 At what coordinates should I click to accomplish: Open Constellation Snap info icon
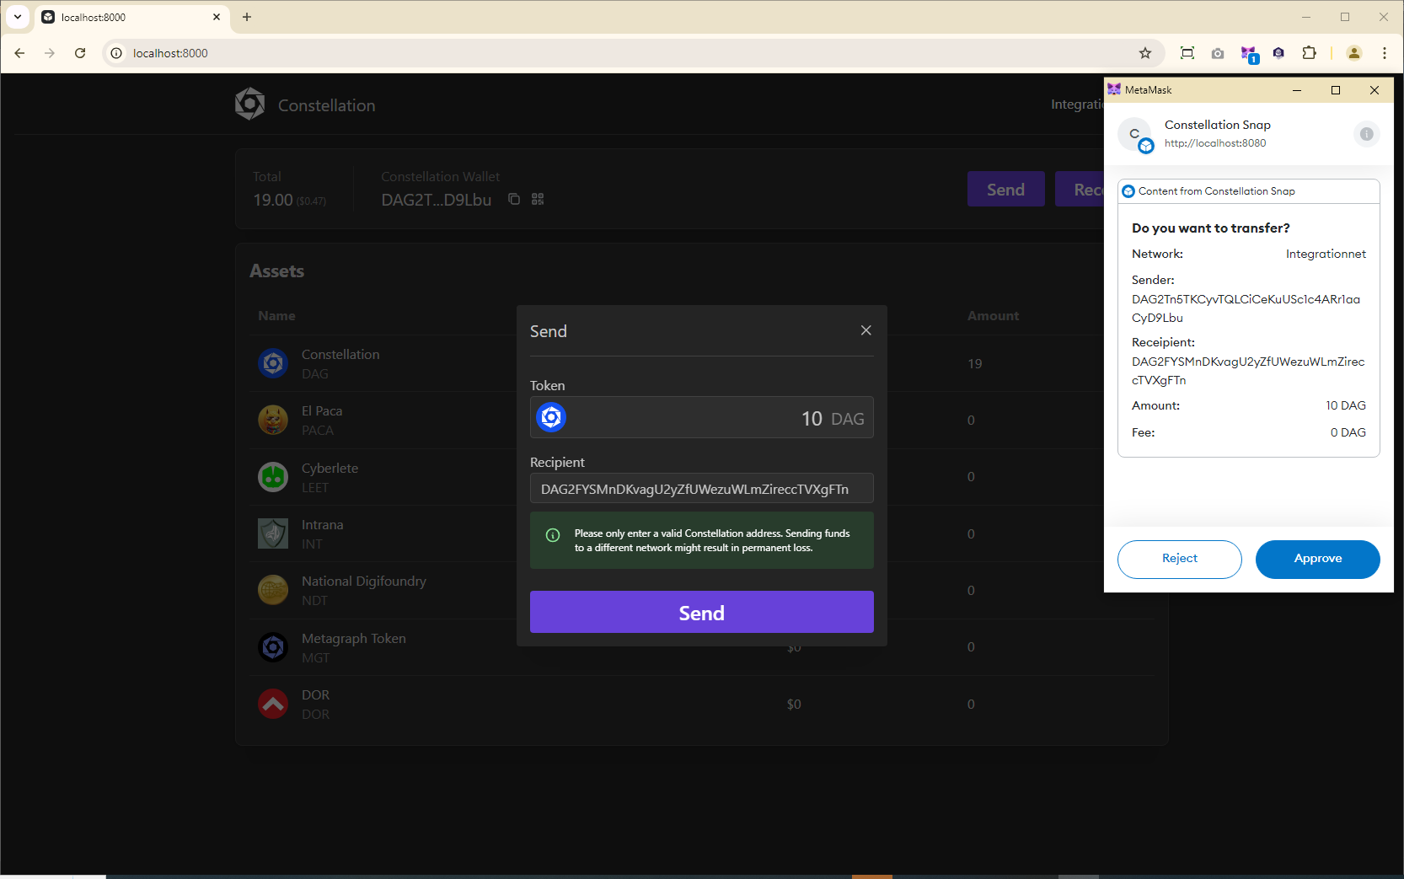(x=1366, y=134)
